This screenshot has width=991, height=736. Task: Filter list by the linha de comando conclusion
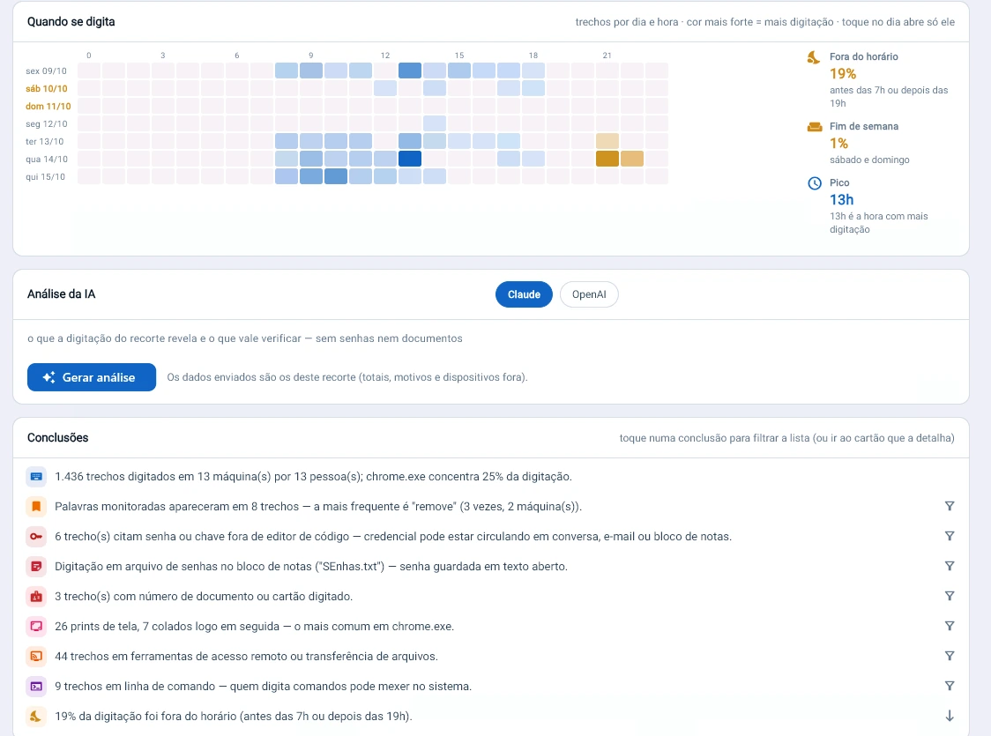[x=950, y=686]
